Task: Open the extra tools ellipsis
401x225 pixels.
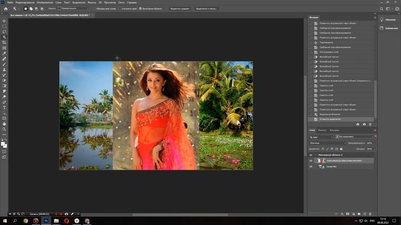Action: (4, 134)
